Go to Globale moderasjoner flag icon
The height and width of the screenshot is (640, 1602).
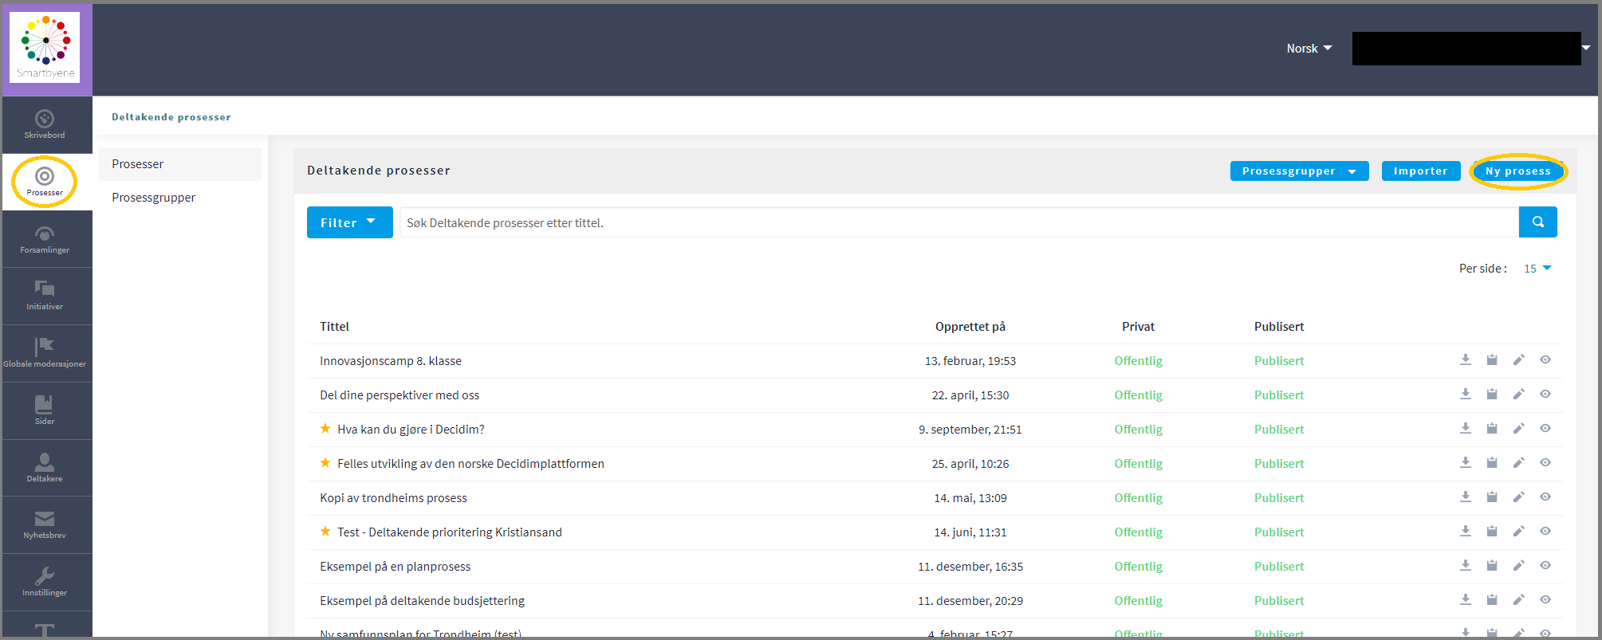45,347
